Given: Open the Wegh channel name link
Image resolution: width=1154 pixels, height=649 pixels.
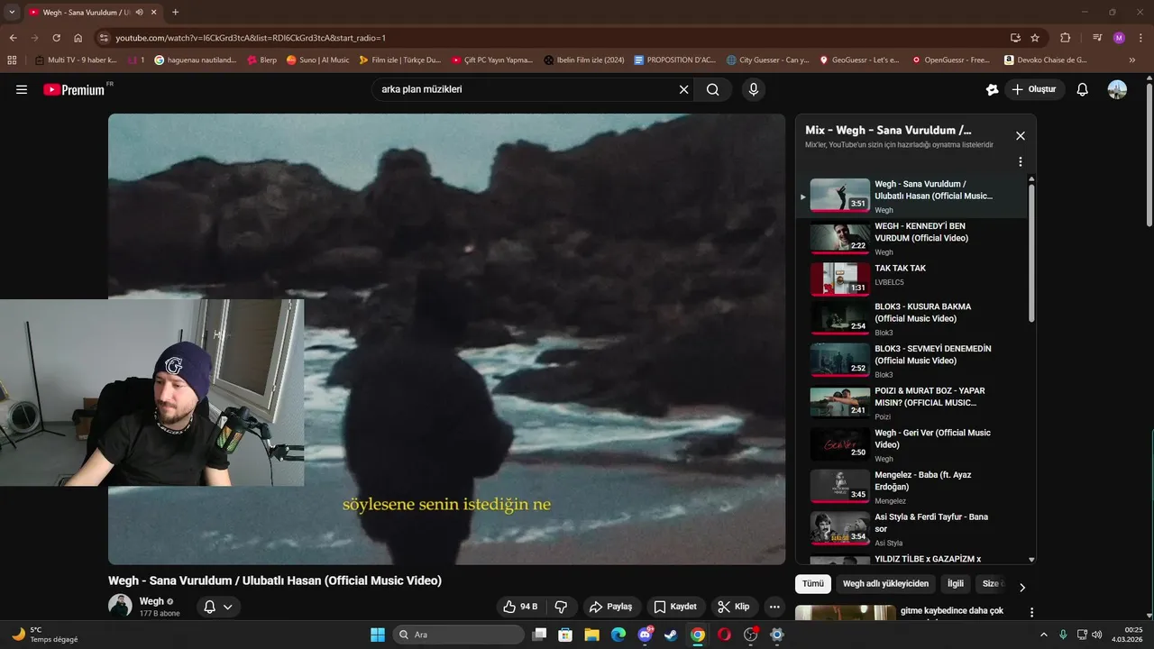Looking at the screenshot, I should [x=151, y=601].
